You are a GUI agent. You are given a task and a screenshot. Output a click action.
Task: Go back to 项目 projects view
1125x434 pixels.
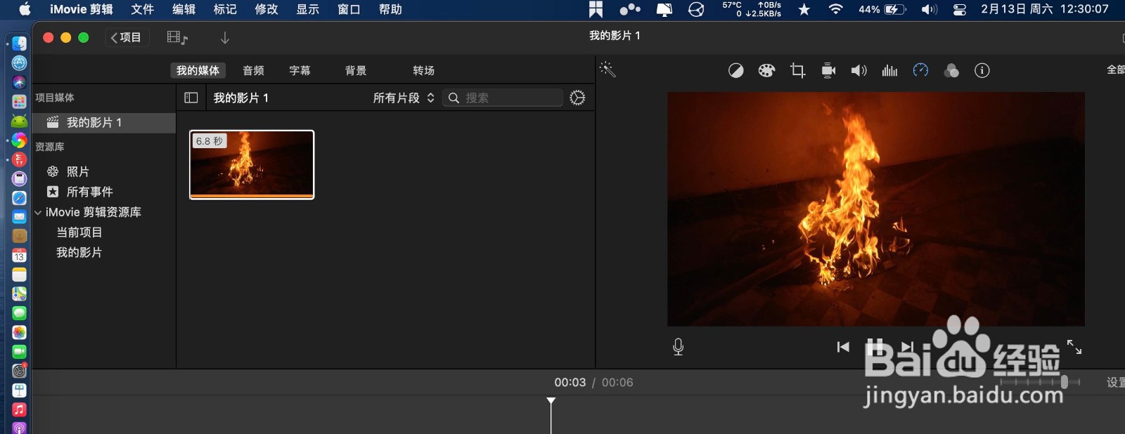click(x=127, y=38)
